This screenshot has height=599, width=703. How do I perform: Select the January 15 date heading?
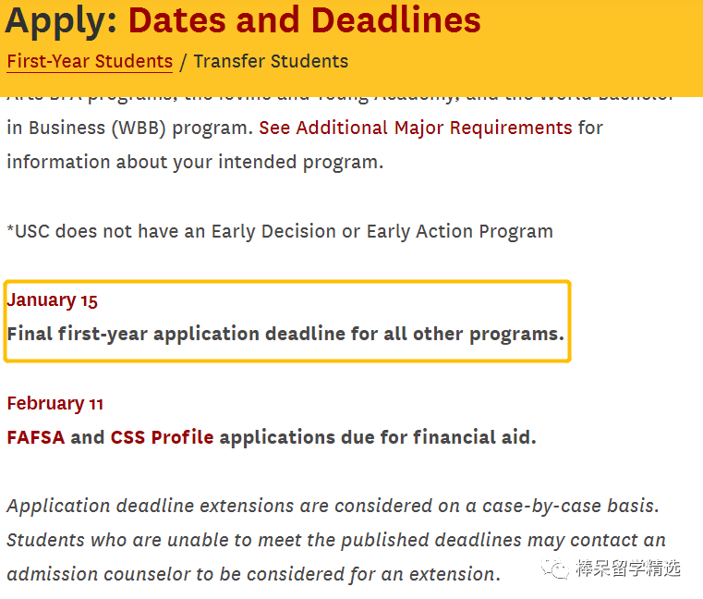point(52,300)
